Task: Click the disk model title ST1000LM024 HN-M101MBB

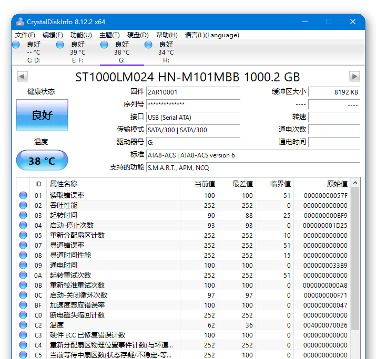Action: point(188,77)
